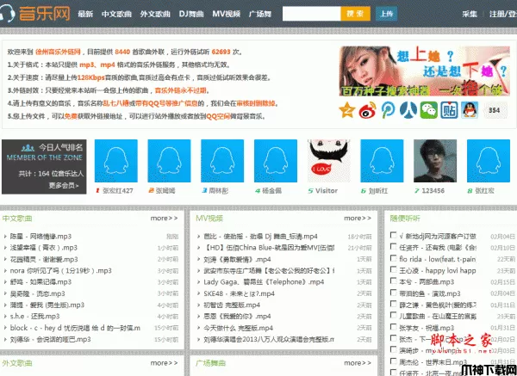Share via Renren icon
Screen dimensions: 517x376
[408, 110]
